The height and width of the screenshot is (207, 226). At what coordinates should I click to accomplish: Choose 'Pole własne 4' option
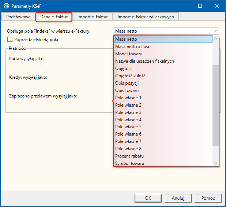[163, 120]
